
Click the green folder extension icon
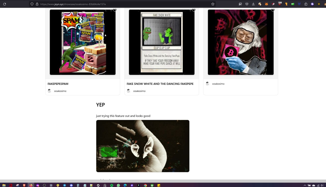(x=293, y=4)
